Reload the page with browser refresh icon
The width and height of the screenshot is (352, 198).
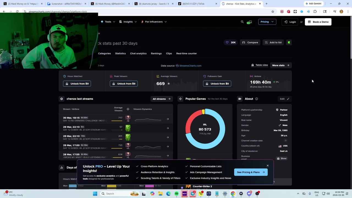click(17, 12)
